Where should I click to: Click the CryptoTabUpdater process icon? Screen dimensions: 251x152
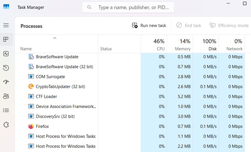click(31, 87)
